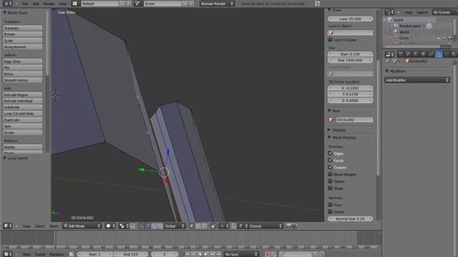The image size is (458, 257).
Task: Click the play animation button in timeline
Action: tap(206, 254)
